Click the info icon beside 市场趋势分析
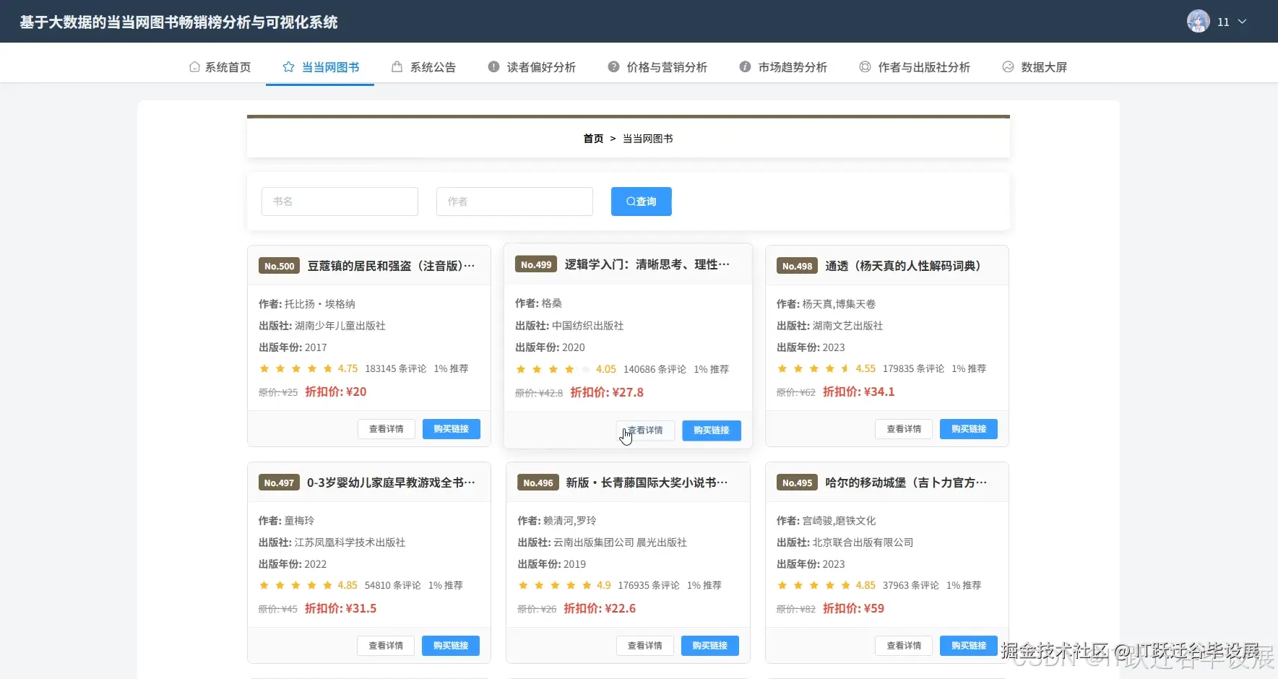Image resolution: width=1278 pixels, height=679 pixels. coord(745,66)
